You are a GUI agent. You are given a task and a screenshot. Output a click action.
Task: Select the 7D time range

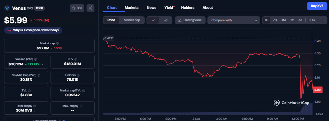click(x=275, y=20)
